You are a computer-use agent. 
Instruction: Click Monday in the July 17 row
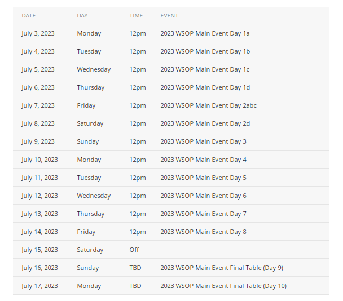[89, 286]
